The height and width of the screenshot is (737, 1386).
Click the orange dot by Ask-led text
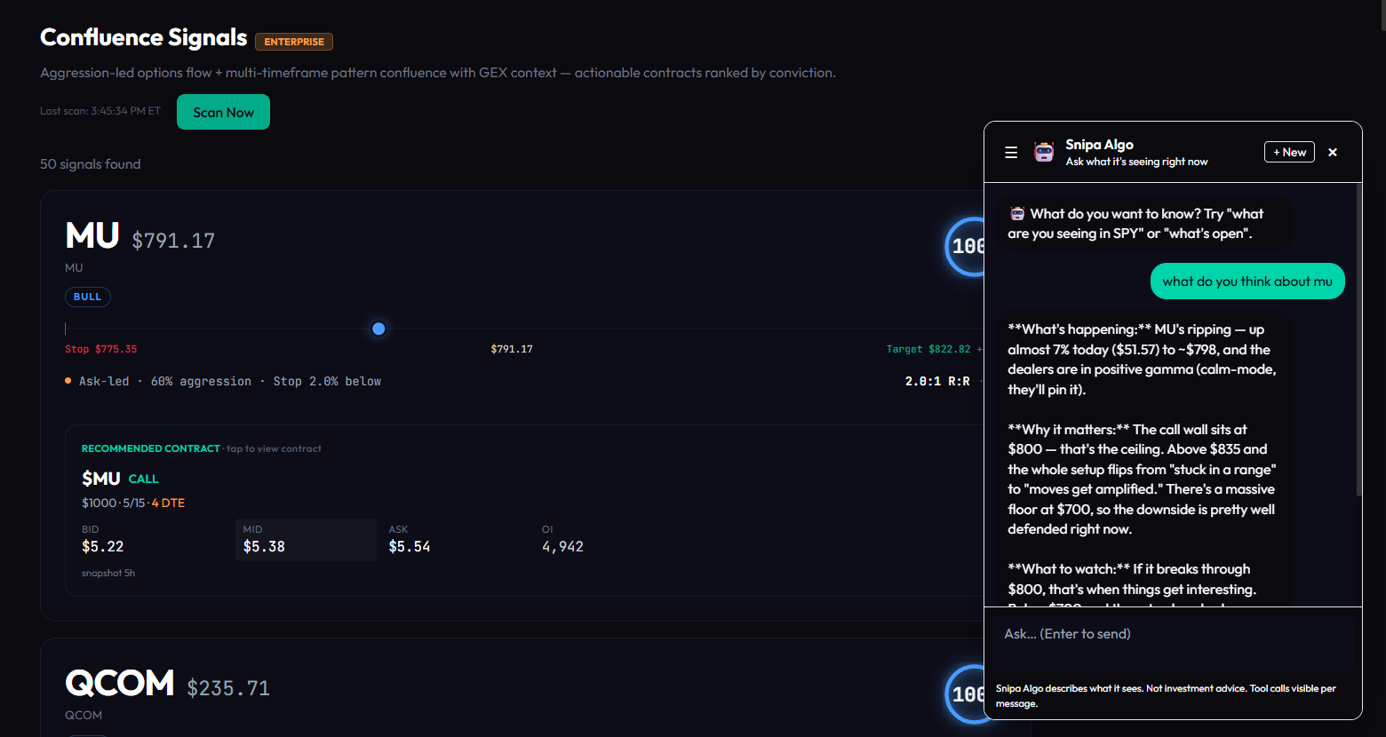click(x=68, y=381)
